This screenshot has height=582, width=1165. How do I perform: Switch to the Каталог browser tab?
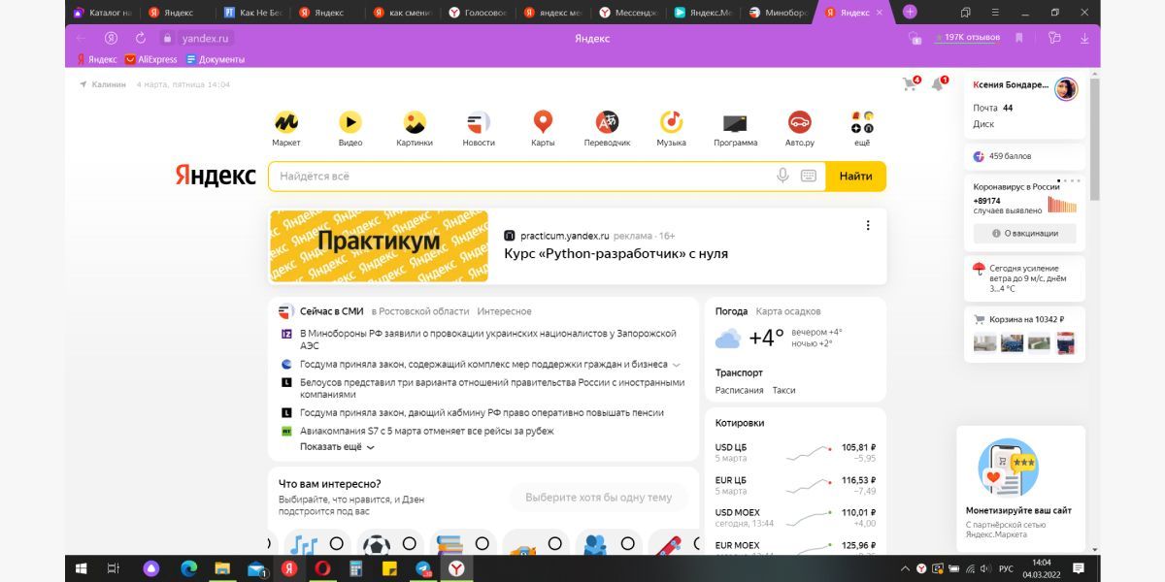coord(103,12)
